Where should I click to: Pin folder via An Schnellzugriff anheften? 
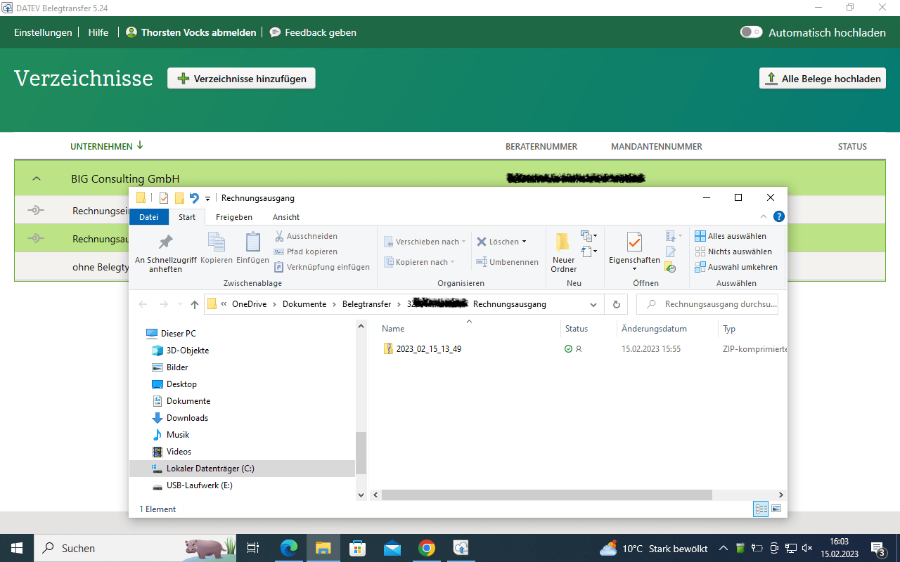tap(165, 253)
